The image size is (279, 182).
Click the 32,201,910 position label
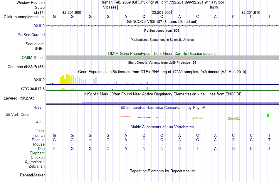point(251,12)
